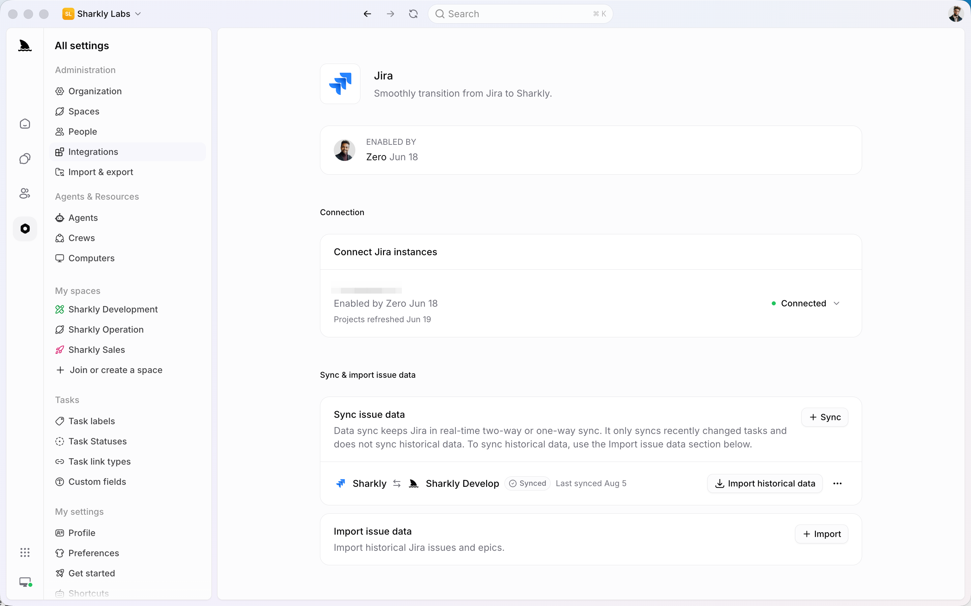Viewport: 971px width, 606px height.
Task: Click the Search field
Action: click(x=521, y=14)
